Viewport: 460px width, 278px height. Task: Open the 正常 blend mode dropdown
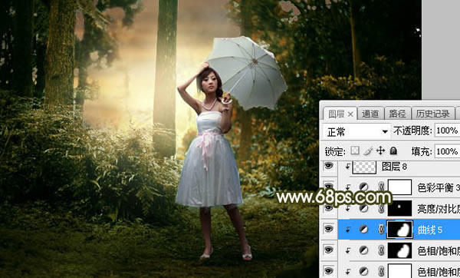(356, 131)
